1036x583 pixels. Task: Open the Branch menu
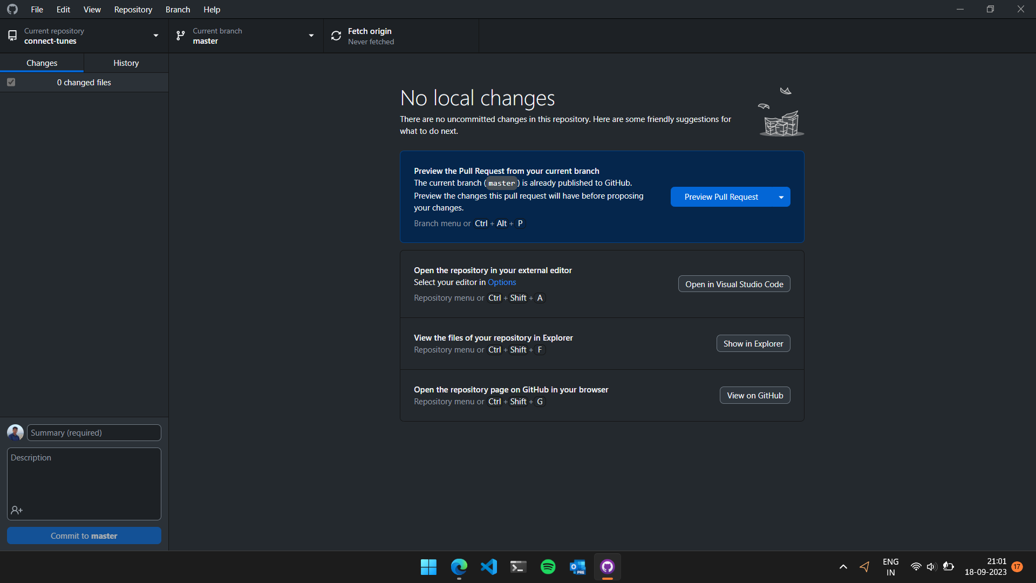click(177, 9)
